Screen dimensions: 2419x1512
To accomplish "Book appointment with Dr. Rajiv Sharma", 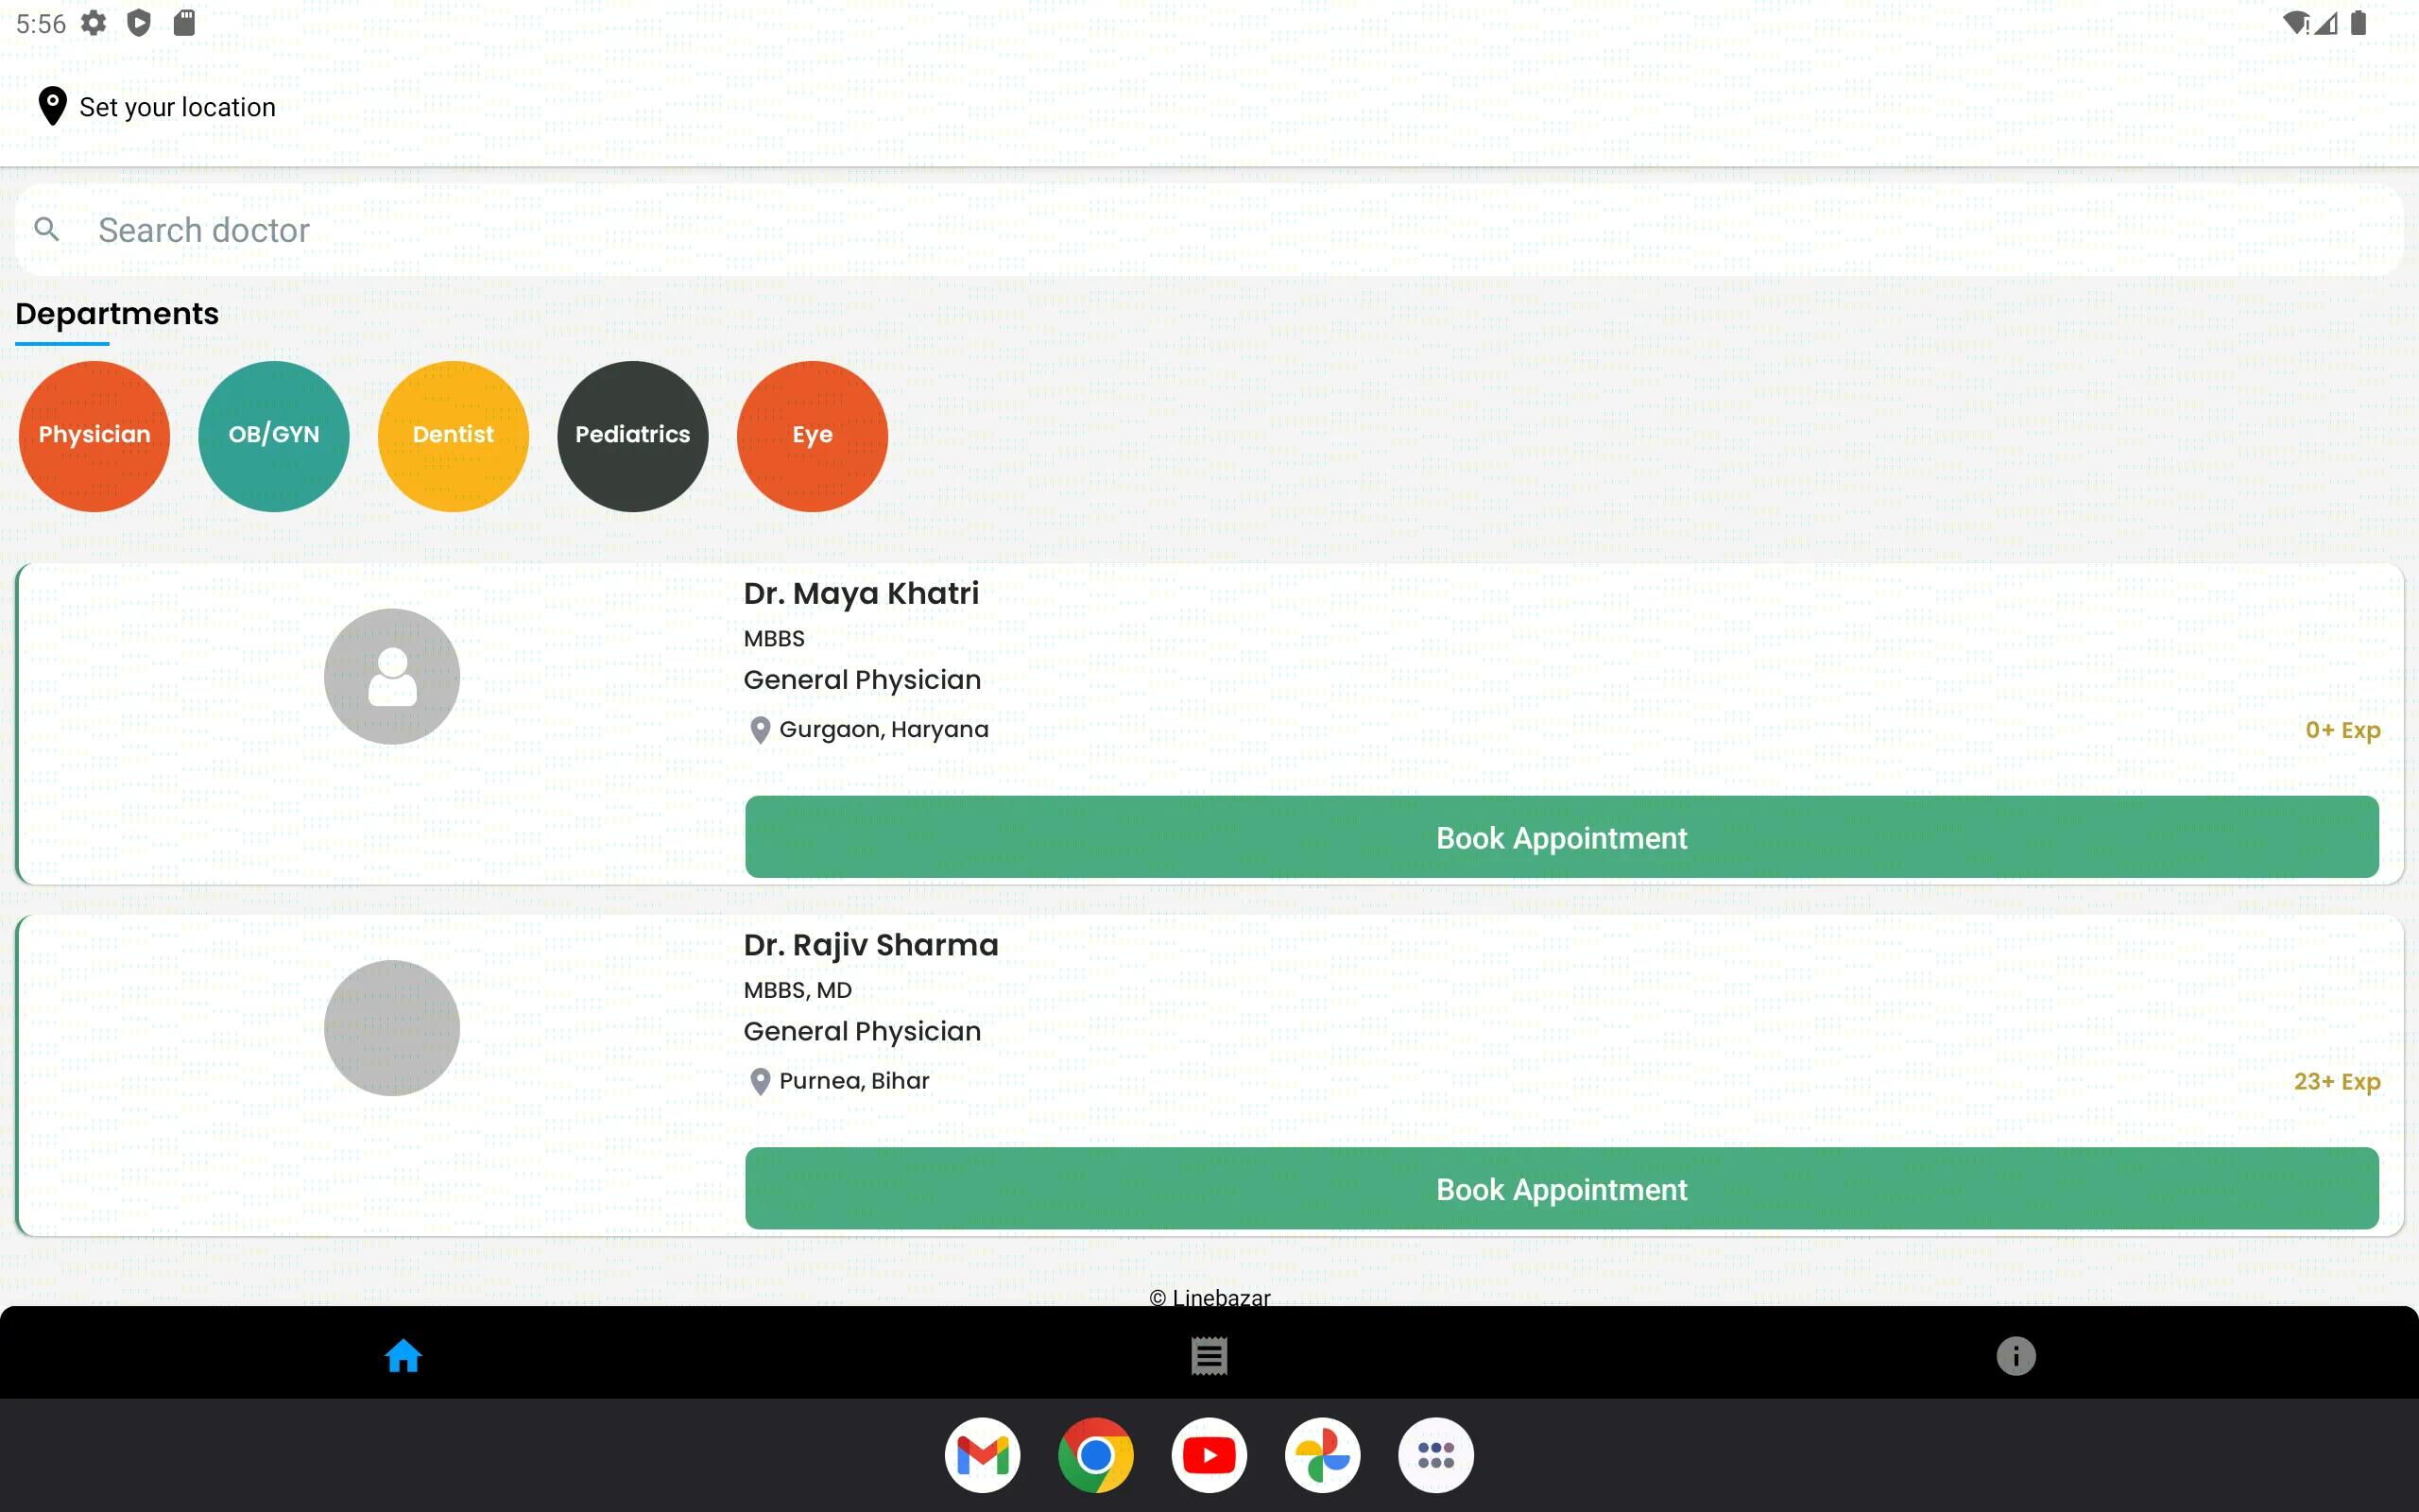I will click(x=1561, y=1189).
